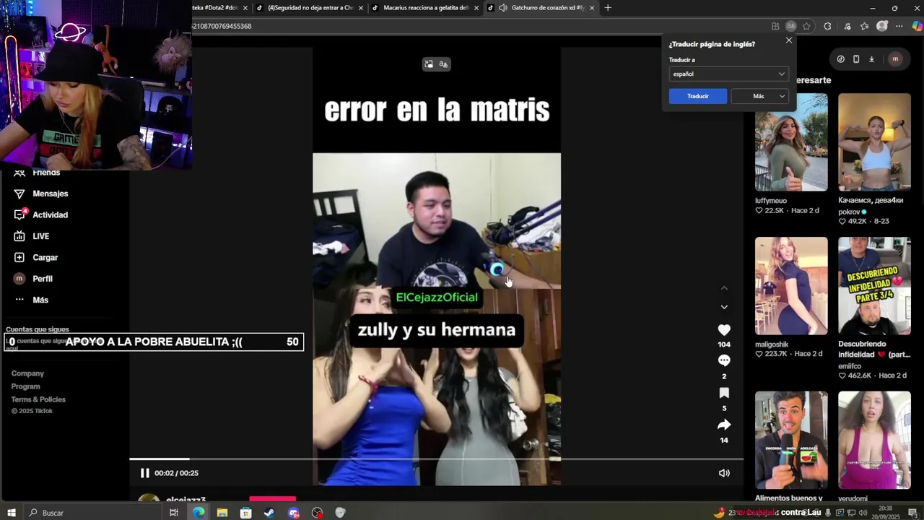Open the comments bubble icon
The height and width of the screenshot is (520, 924).
tap(724, 360)
